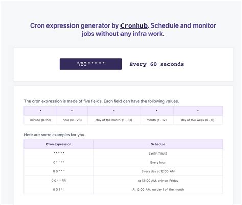Screen dimensions: 242x205
Task: Edit the */60 * * * * * cron expression field
Action: point(90,64)
